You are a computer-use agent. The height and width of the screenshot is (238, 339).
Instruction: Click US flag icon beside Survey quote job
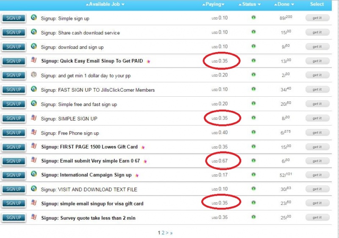coord(34,217)
